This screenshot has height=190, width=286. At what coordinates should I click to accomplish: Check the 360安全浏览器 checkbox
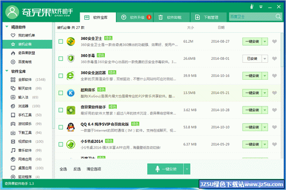61,76
